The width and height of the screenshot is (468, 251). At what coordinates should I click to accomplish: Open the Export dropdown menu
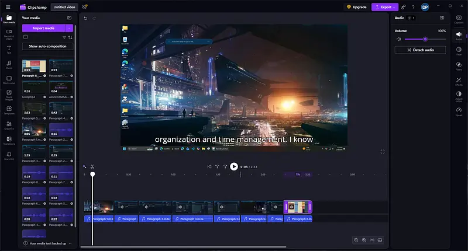[x=386, y=7]
